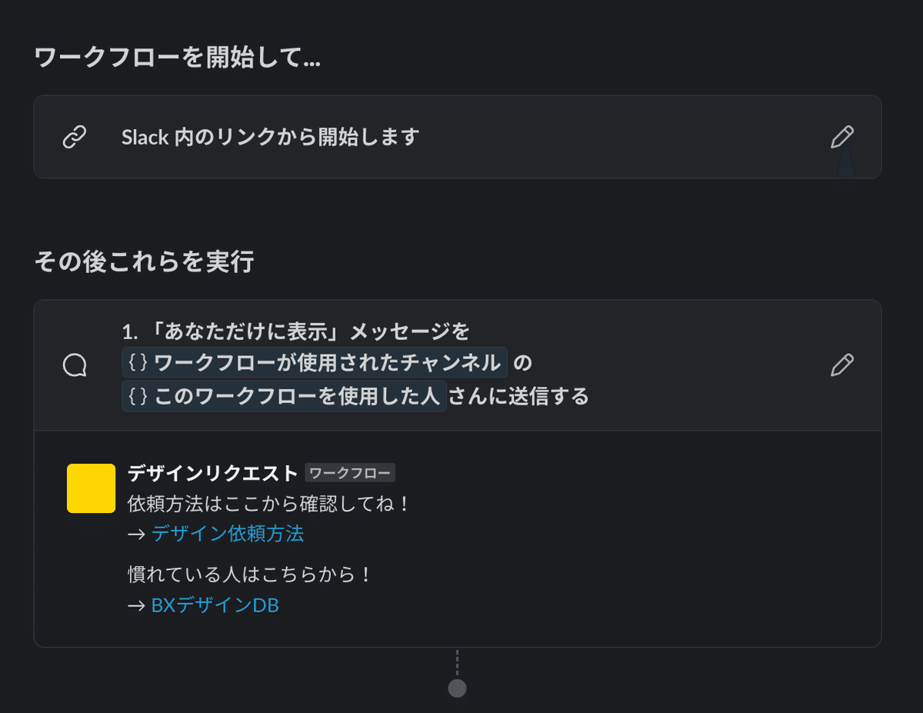
Task: Click the ワークフローを開始して... section heading
Action: point(178,58)
